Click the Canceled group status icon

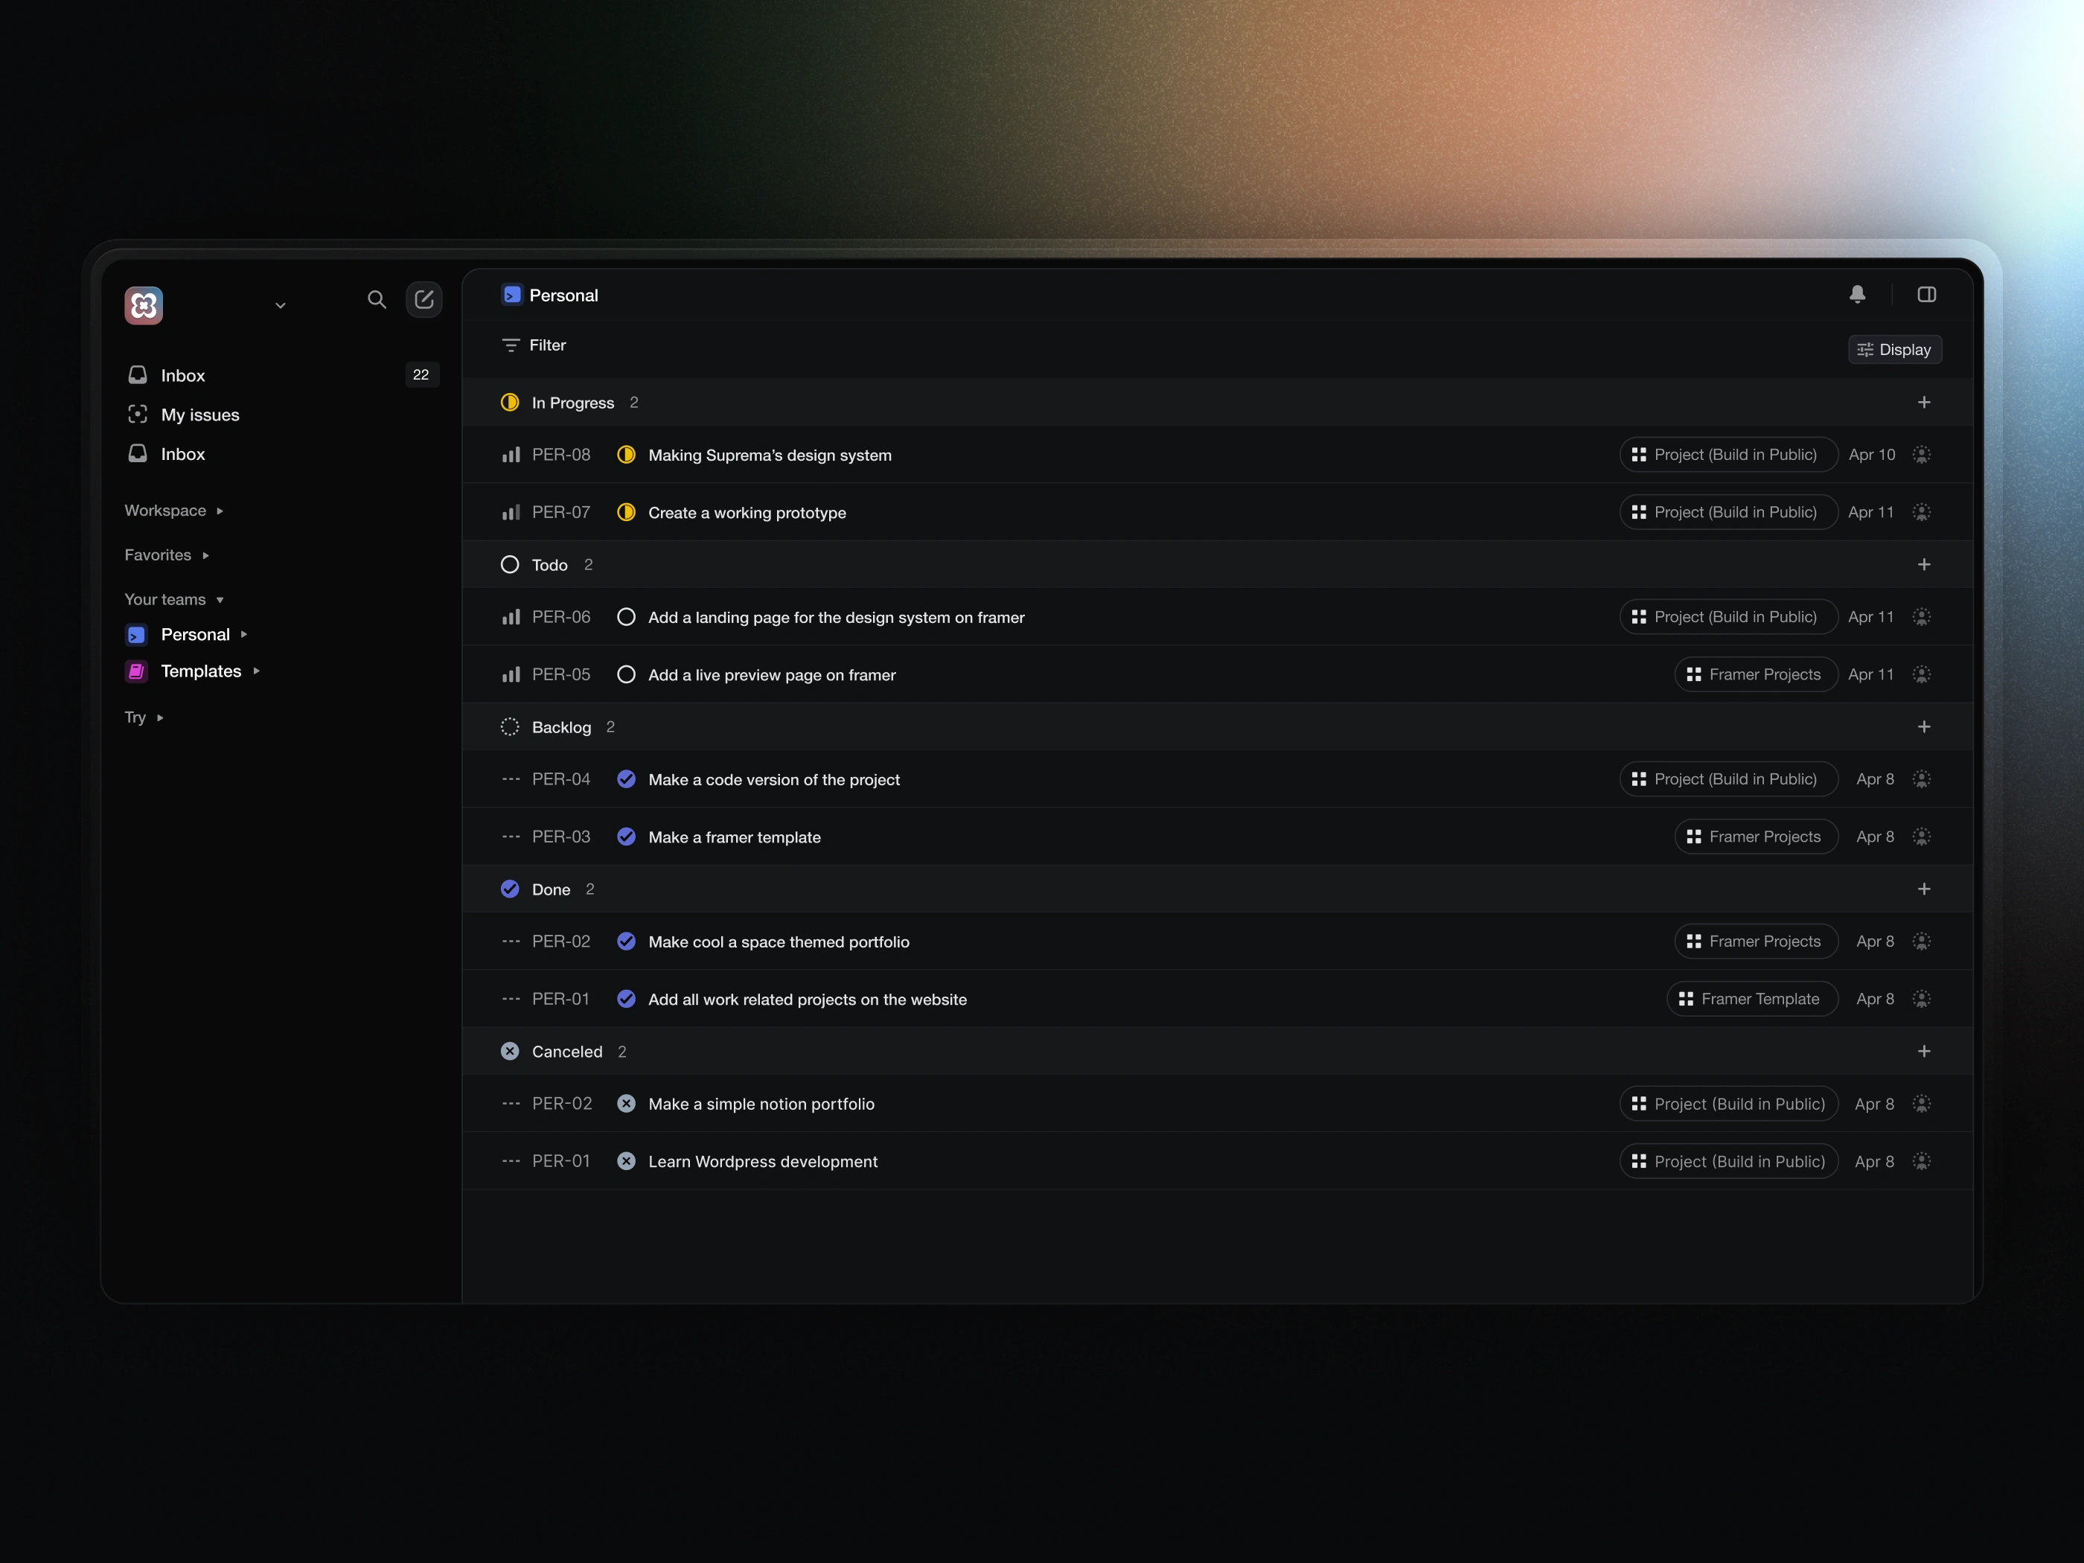[x=510, y=1050]
